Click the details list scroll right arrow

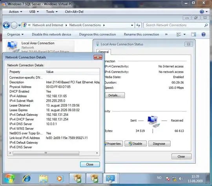click(x=97, y=153)
